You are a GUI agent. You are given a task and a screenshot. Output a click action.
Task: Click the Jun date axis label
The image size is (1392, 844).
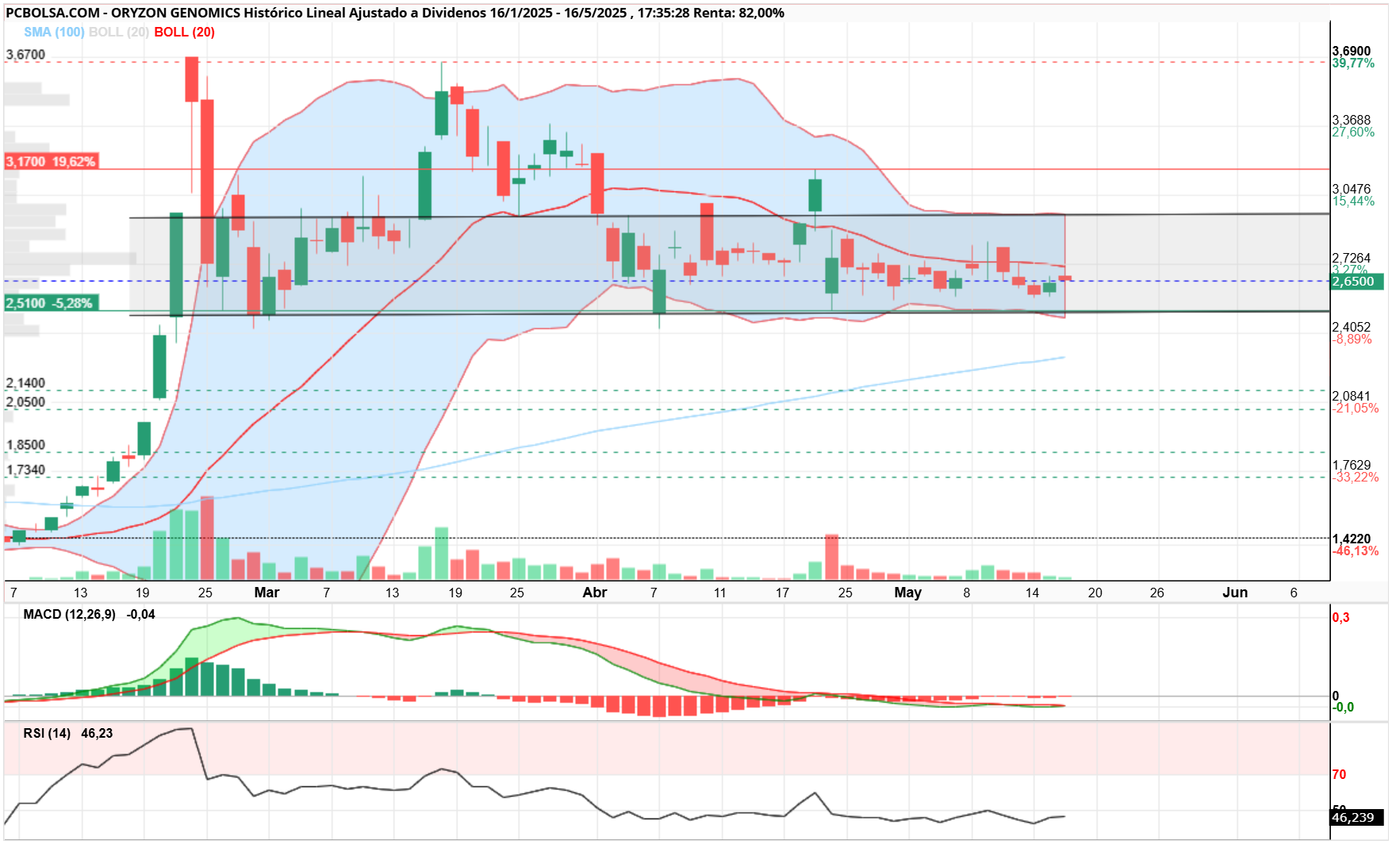point(1235,593)
